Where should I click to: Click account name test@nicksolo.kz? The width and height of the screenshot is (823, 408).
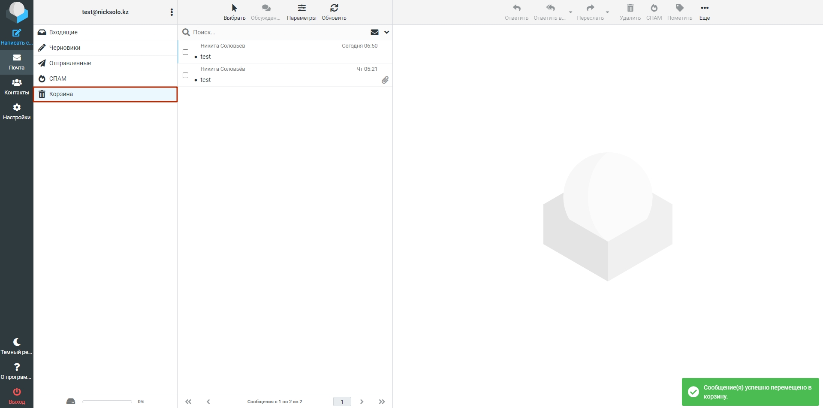(x=105, y=12)
